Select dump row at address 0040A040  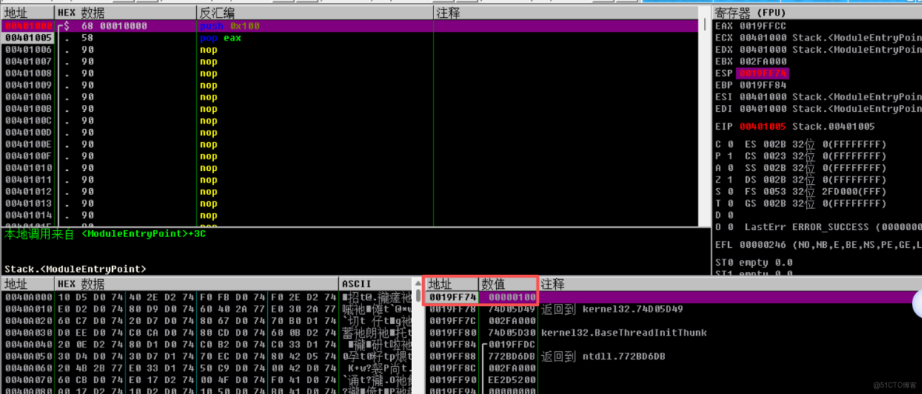click(206, 345)
